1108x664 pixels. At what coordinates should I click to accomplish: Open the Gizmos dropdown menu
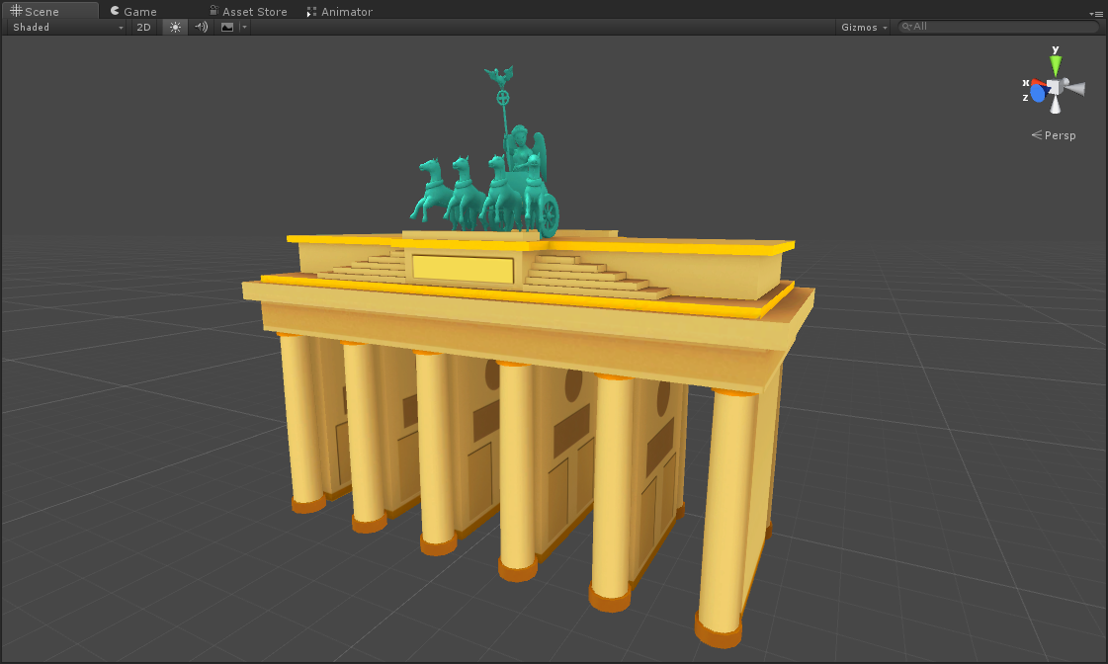coord(864,27)
